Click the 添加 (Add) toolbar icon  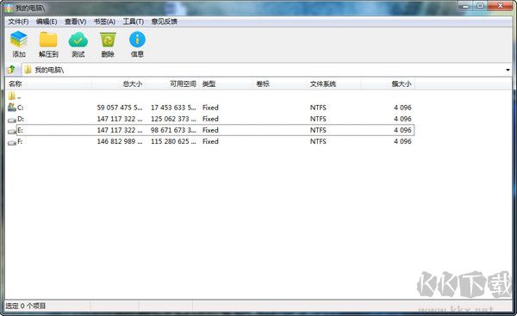(x=18, y=40)
